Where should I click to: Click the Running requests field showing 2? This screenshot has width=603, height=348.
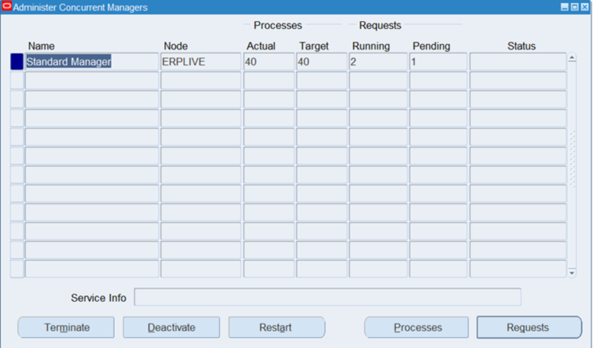[377, 62]
